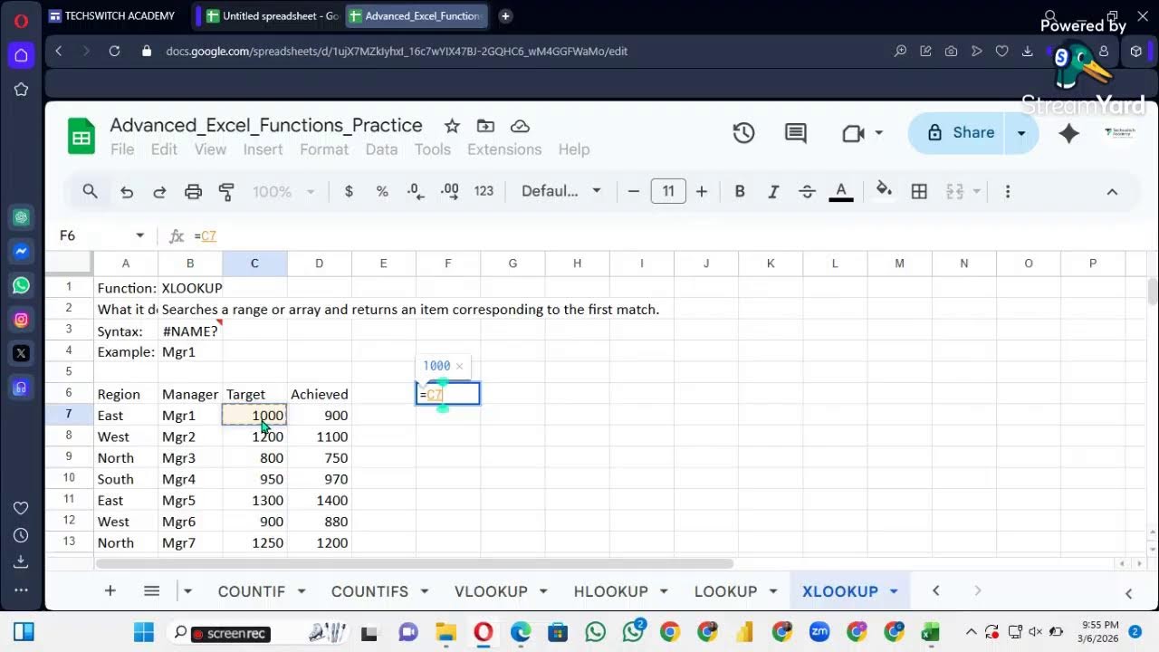Screen dimensions: 1159x652
Task: Open Default font dropdown
Action: point(561,191)
